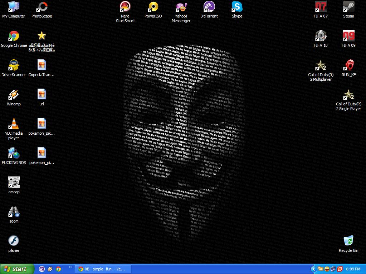Select the Google Chrome desktop shortcut
The image size is (366, 274).
(x=14, y=39)
